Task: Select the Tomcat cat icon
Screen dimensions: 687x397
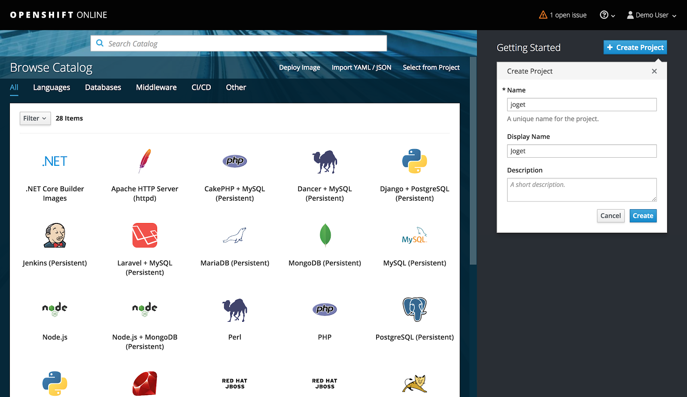Action: (415, 384)
